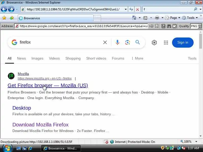Switch to the Images tab
203x152 pixels.
pyautogui.click(x=37, y=59)
